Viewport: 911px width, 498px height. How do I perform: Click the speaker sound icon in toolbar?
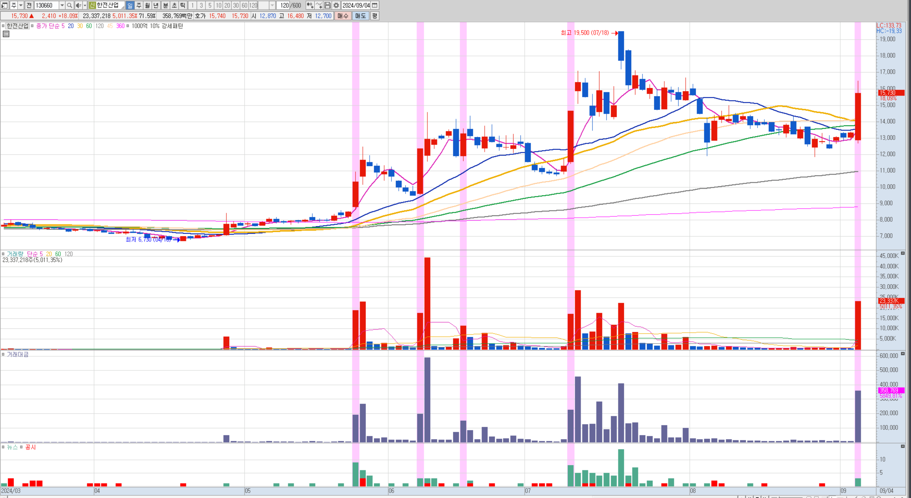(x=78, y=5)
